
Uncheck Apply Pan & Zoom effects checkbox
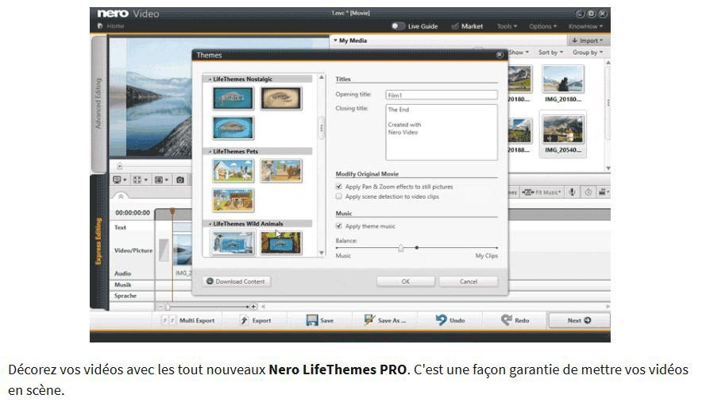tap(338, 187)
